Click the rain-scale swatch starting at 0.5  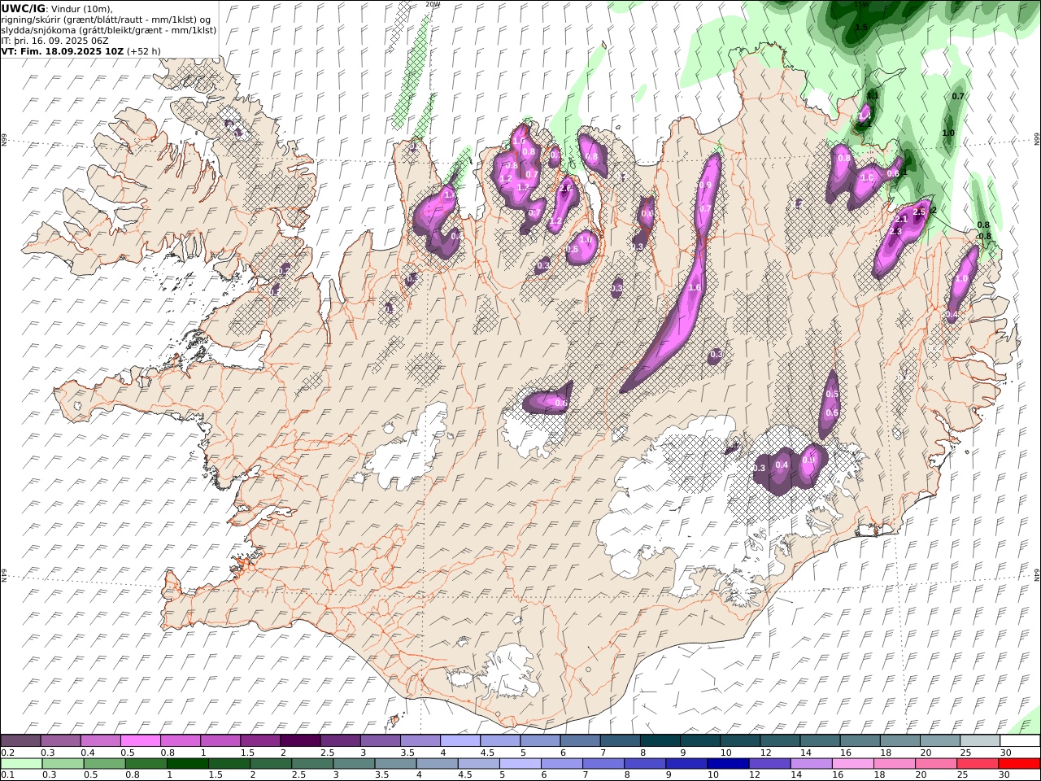[x=104, y=763]
